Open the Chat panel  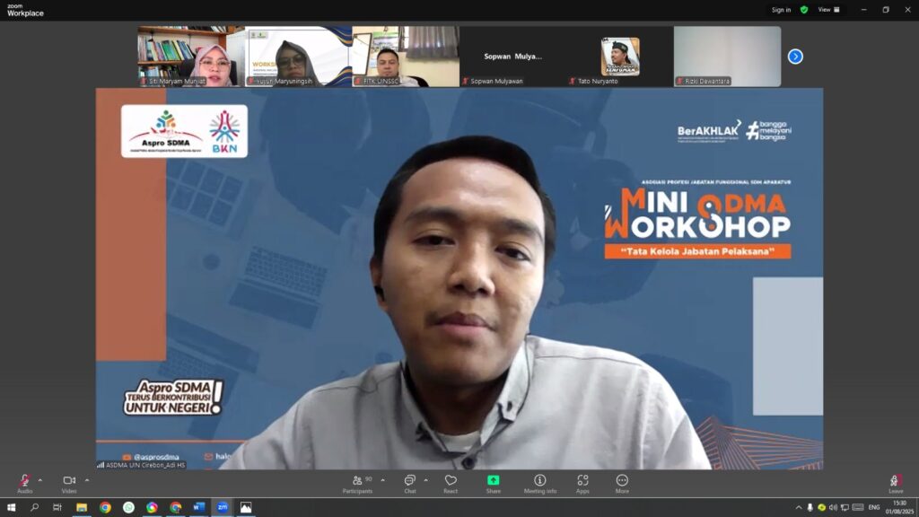click(409, 484)
